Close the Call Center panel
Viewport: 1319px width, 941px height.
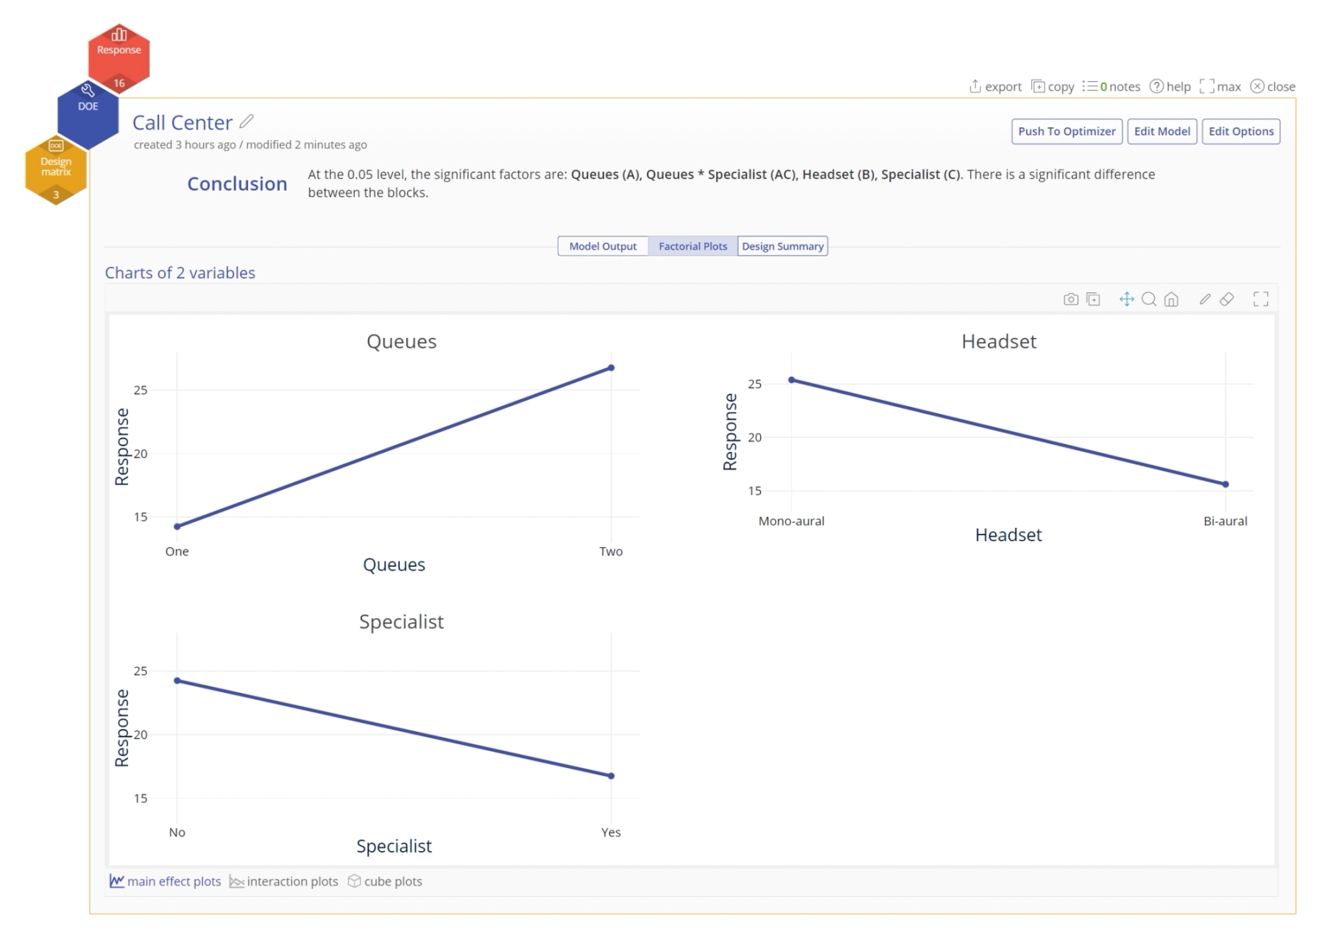click(1273, 86)
